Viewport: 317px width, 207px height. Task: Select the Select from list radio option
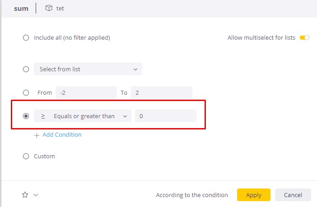[x=26, y=69]
